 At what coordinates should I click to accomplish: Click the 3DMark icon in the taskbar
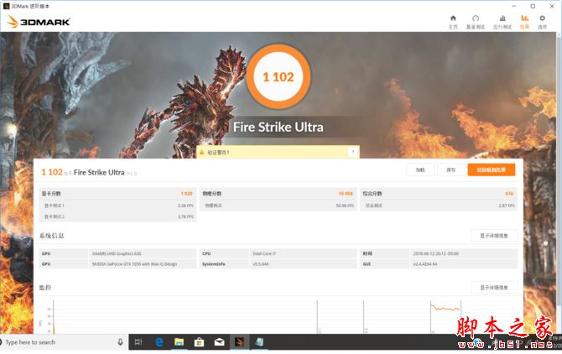click(x=239, y=342)
